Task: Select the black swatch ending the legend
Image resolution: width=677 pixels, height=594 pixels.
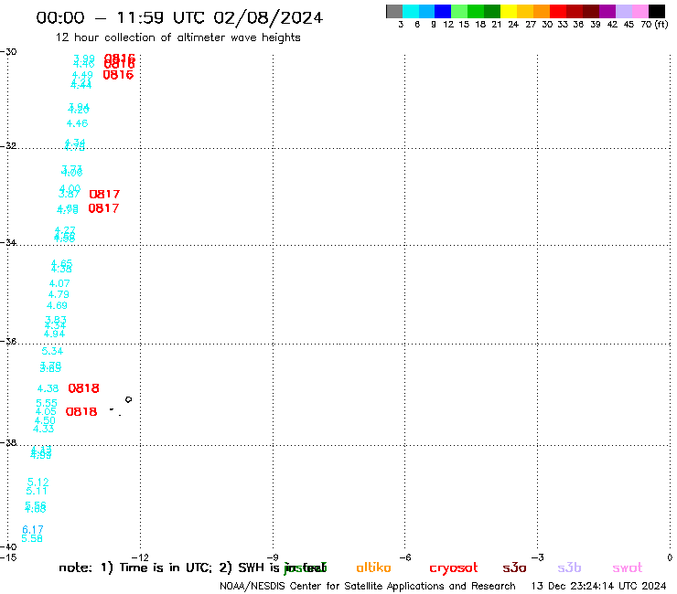Action: (656, 11)
